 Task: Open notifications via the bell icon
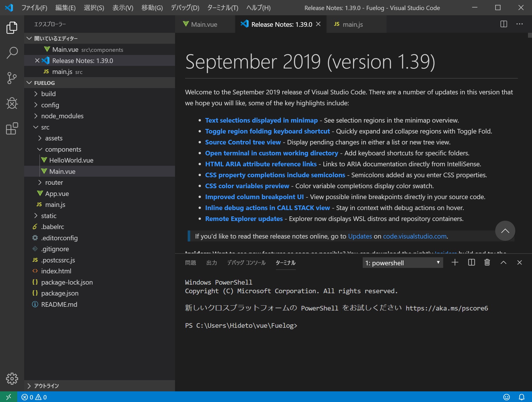521,397
